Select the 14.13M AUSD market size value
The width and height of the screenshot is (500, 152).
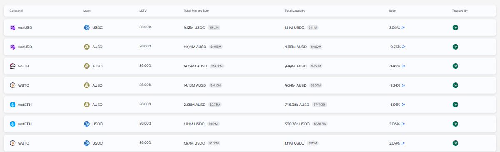click(195, 85)
